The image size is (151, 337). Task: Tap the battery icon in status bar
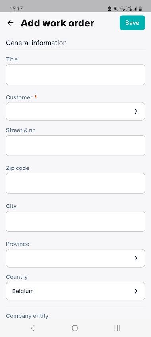[x=140, y=9]
